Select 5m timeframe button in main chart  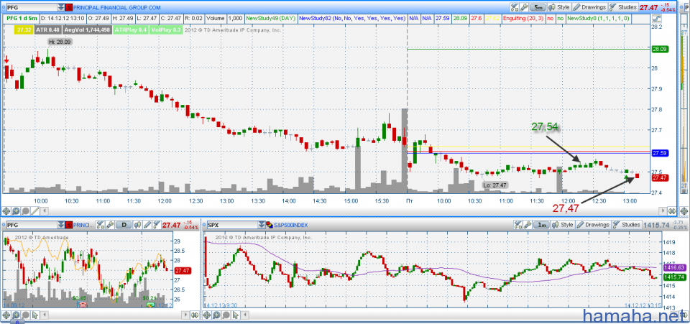tap(538, 7)
